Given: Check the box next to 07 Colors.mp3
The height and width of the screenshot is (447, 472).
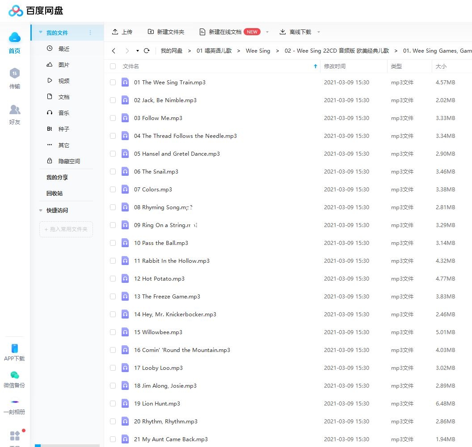Looking at the screenshot, I should [113, 189].
